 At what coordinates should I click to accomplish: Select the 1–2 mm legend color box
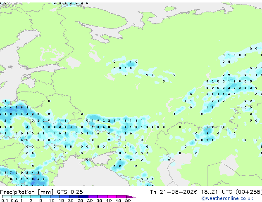pyautogui.click(x=26, y=197)
